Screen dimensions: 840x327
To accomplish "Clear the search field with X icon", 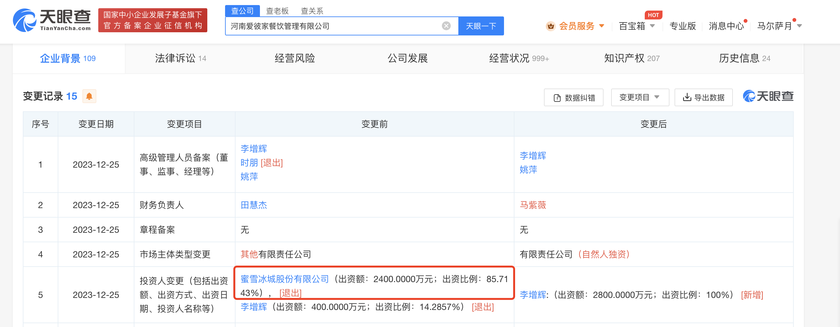I will [x=446, y=26].
